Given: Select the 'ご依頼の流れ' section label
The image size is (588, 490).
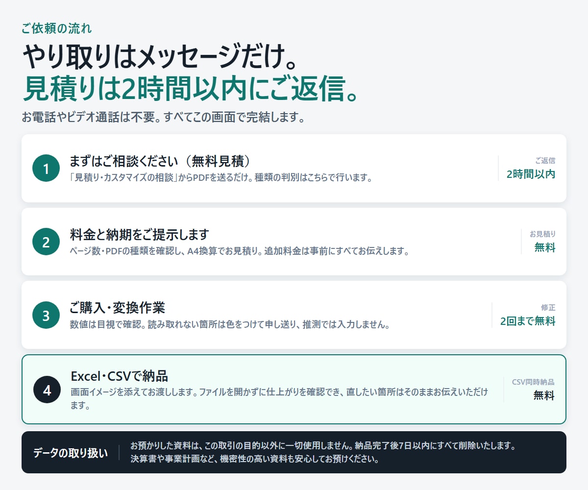Looking at the screenshot, I should [56, 28].
